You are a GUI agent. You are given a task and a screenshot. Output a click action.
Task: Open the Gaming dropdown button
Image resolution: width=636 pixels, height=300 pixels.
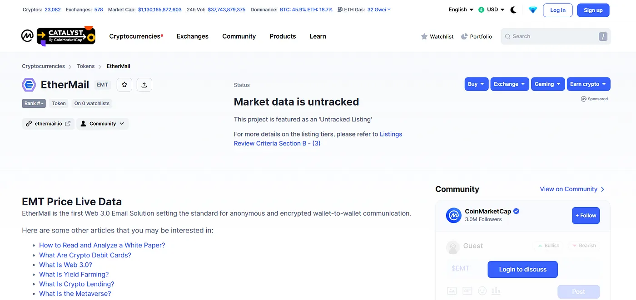pos(548,84)
